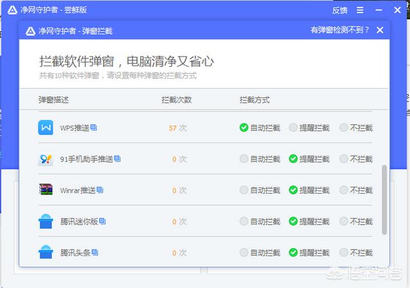Screen dimensions: 410x288
Task: Click the WPS app icon
Action: pyautogui.click(x=45, y=128)
